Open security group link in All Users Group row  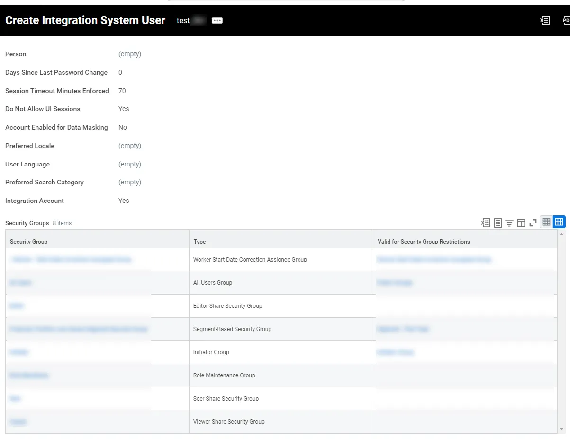click(x=20, y=283)
